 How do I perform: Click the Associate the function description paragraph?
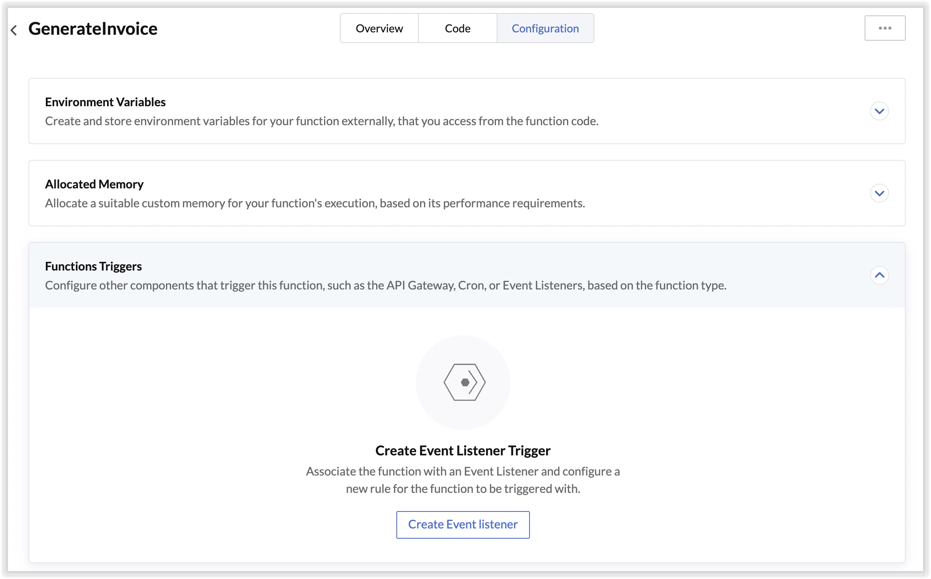(463, 480)
